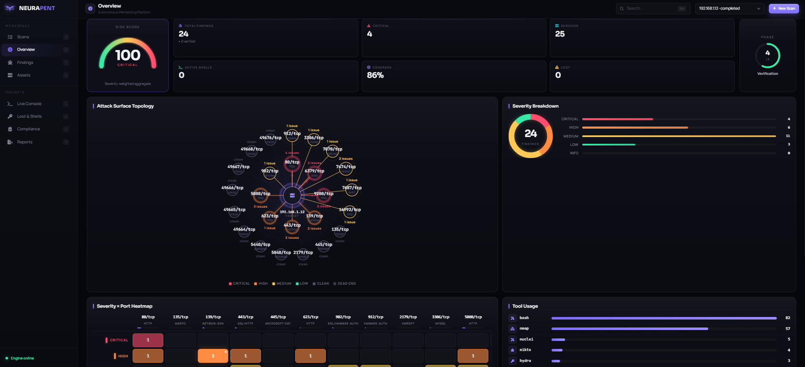
Task: Click the hydra tool icon
Action: [512, 361]
